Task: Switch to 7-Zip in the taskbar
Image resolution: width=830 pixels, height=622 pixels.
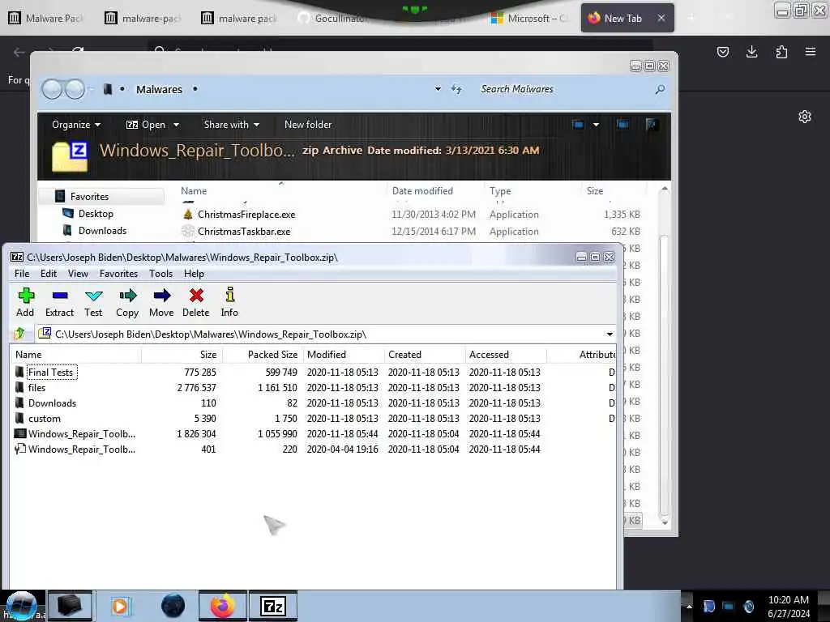Action: point(273,606)
